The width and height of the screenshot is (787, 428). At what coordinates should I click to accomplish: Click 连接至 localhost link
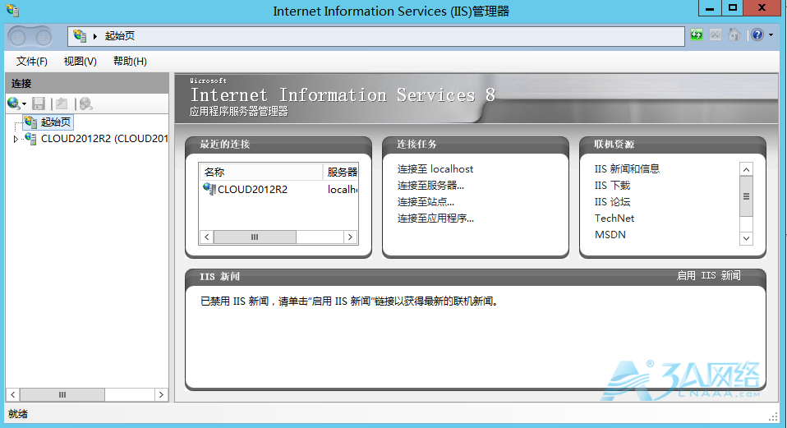coord(435,169)
